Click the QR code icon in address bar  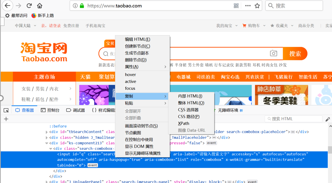tap(236, 6)
